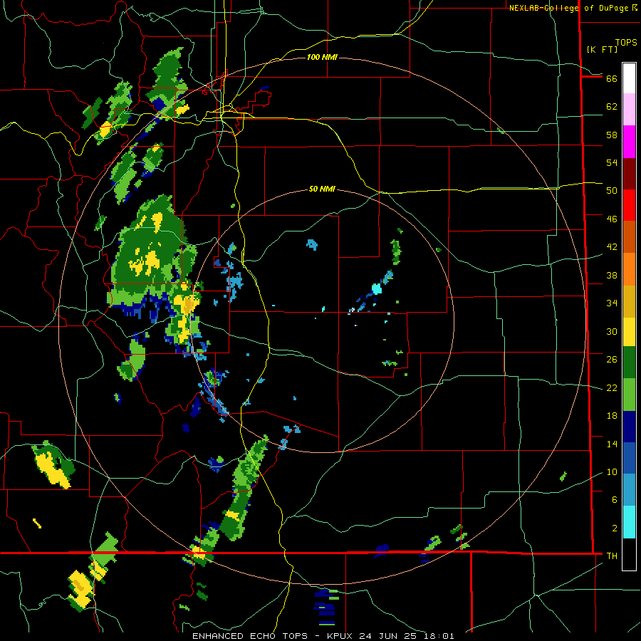The image size is (641, 641).
Task: Click the 6 legend value
Action: tap(615, 500)
